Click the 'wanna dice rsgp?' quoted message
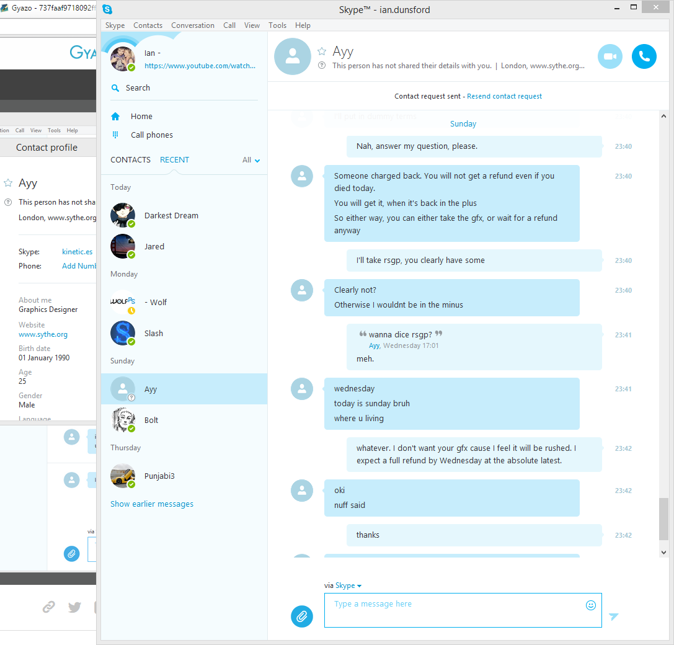 click(x=400, y=334)
